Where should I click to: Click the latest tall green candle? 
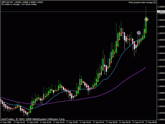[146, 25]
